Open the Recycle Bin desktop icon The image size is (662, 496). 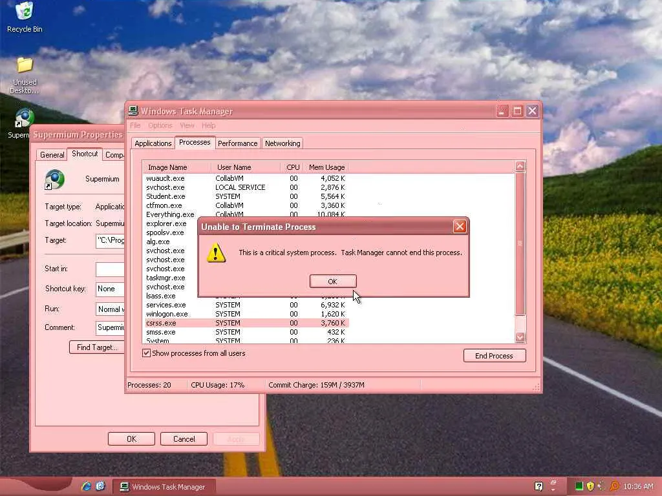(25, 17)
